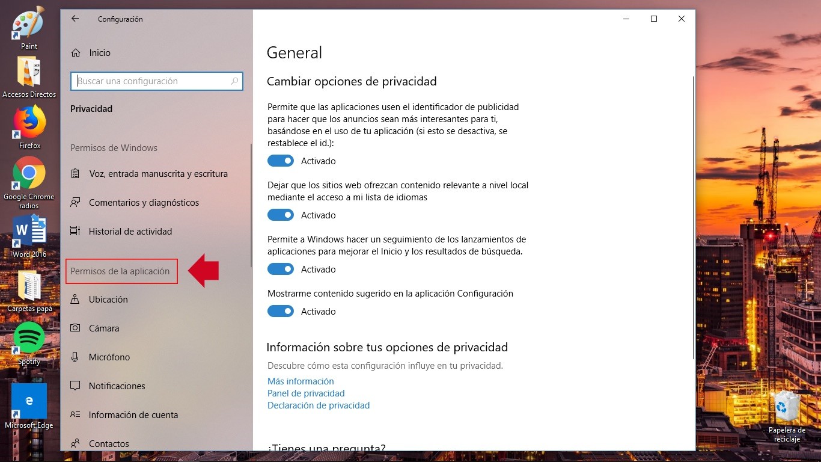Click the highlighted Permisos de la aplicación section

[121, 271]
